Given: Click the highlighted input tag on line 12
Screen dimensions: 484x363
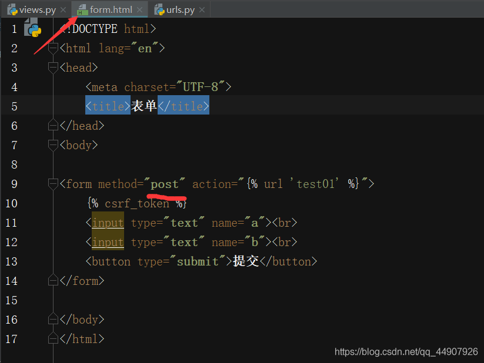Looking at the screenshot, I should 108,242.
